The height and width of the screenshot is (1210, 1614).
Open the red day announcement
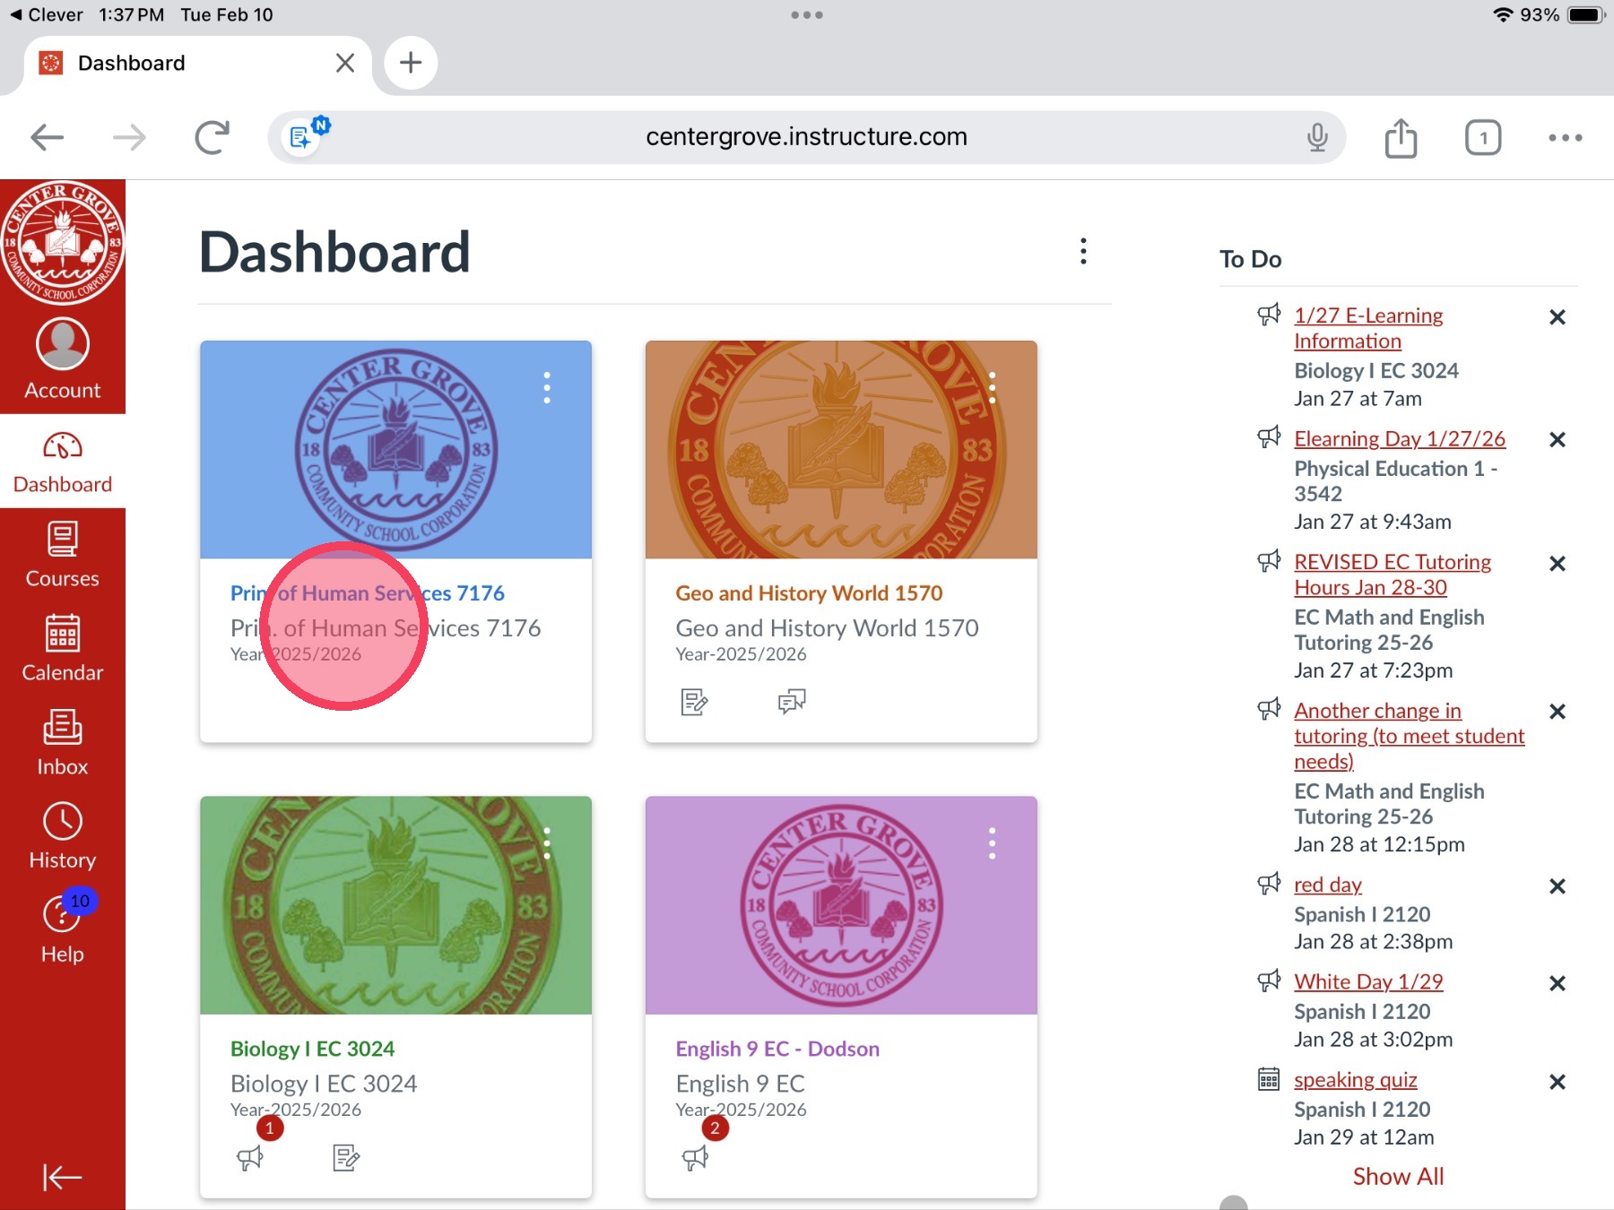click(x=1328, y=885)
